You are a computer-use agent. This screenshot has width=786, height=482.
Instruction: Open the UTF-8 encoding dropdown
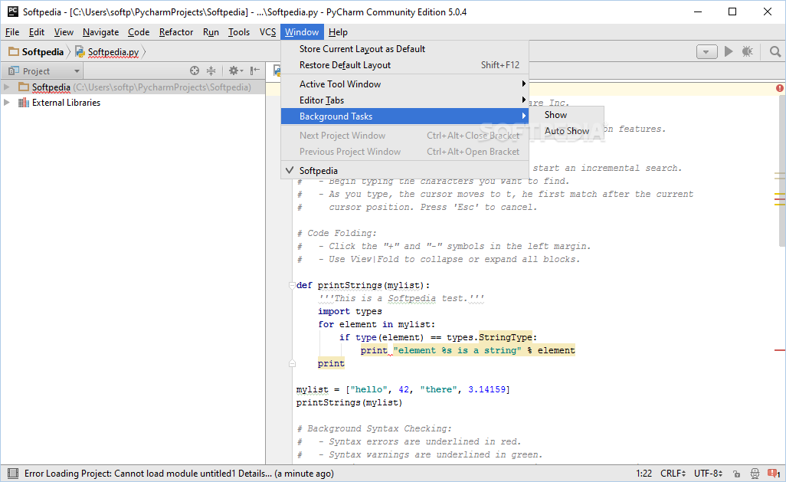708,473
